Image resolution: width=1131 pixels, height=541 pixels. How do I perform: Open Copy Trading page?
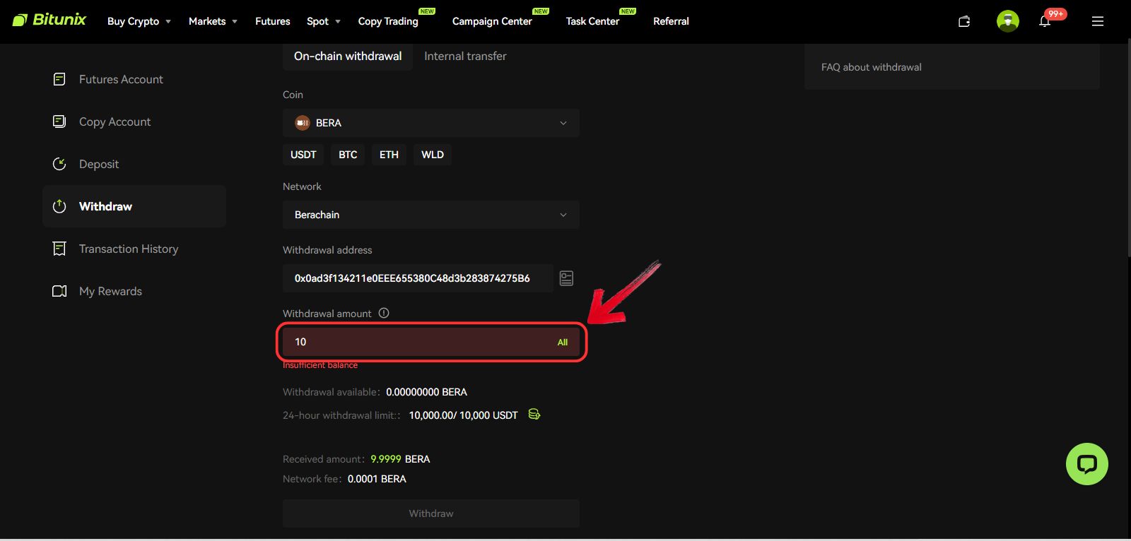coord(388,21)
